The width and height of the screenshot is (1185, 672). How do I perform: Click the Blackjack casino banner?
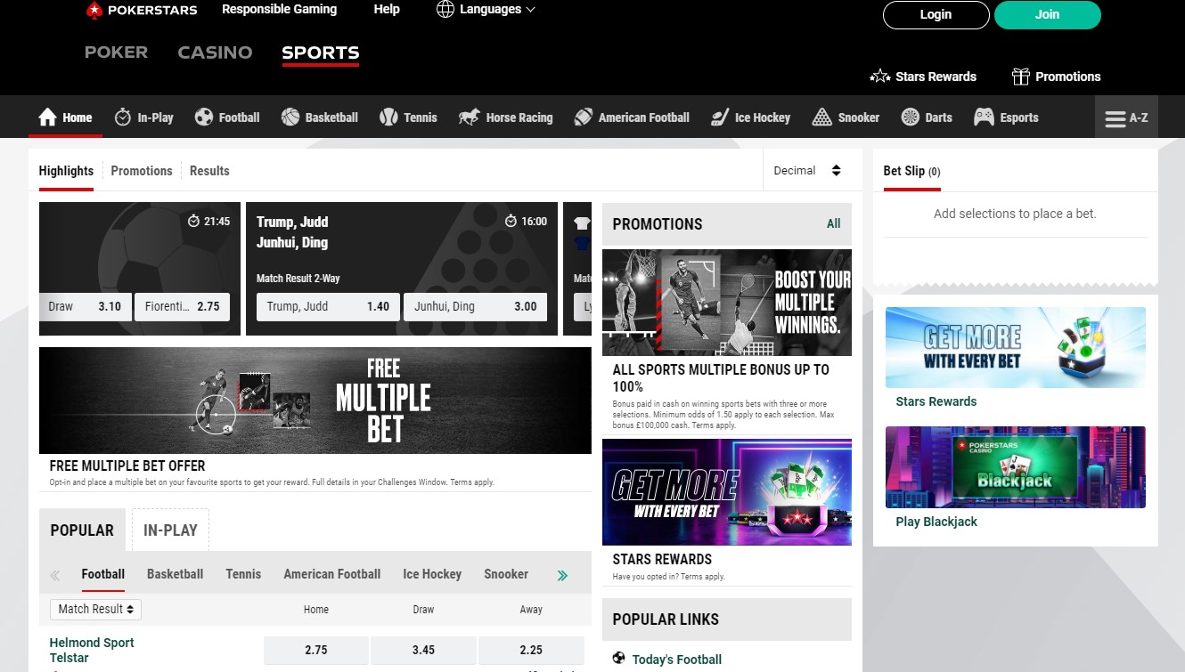click(1016, 467)
